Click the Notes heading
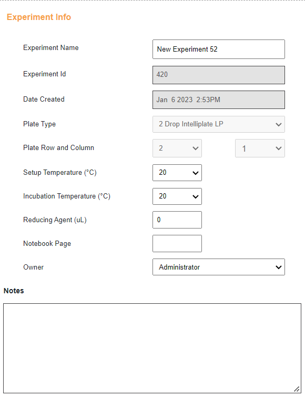Screen dimensions: 305x397 (x=14, y=291)
